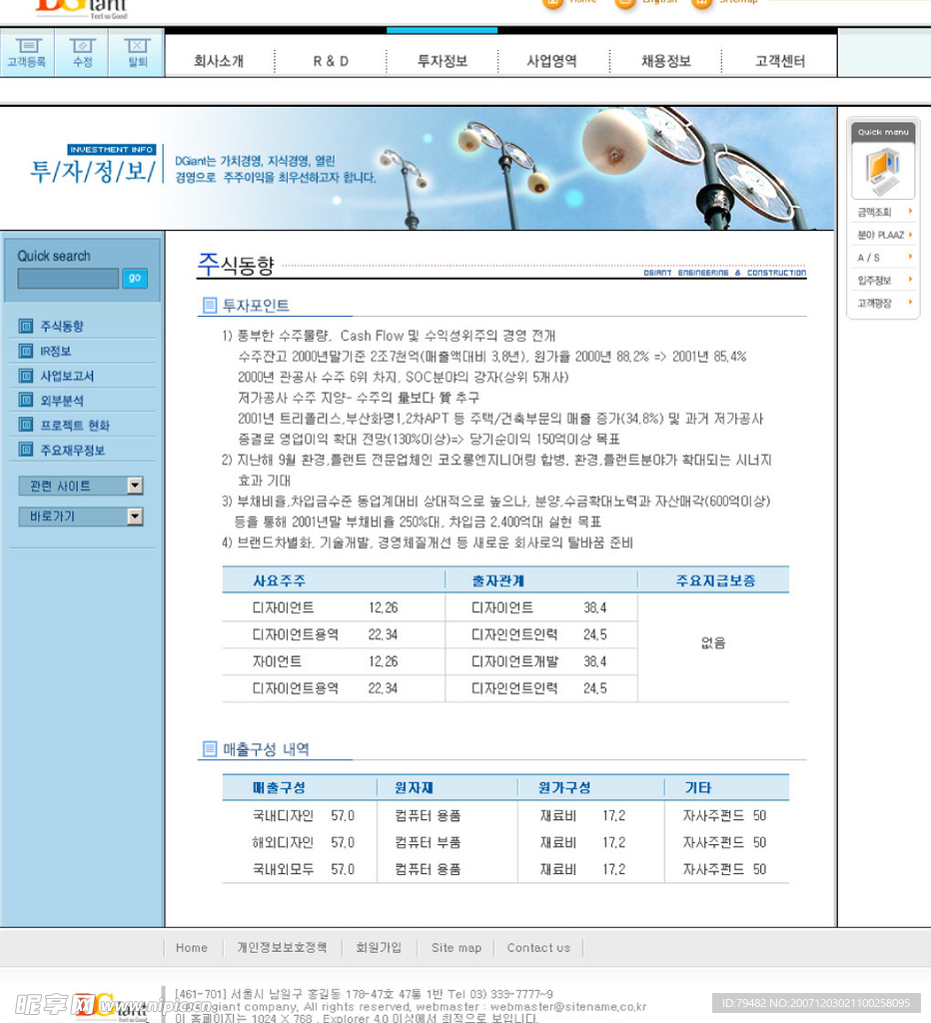Select 주식동향 in the sidebar
Viewport: 931px width, 1023px height.
point(62,326)
